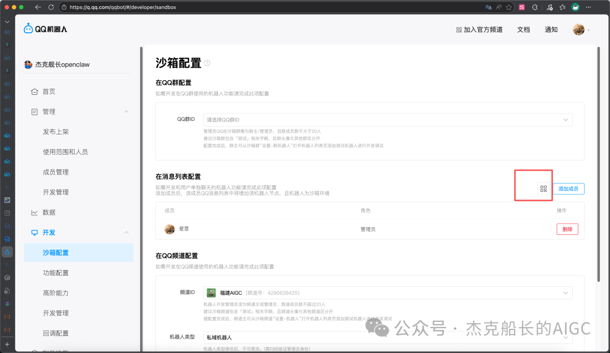The image size is (610, 353).
Task: Click the 管理 document icon in sidebar
Action: point(34,112)
